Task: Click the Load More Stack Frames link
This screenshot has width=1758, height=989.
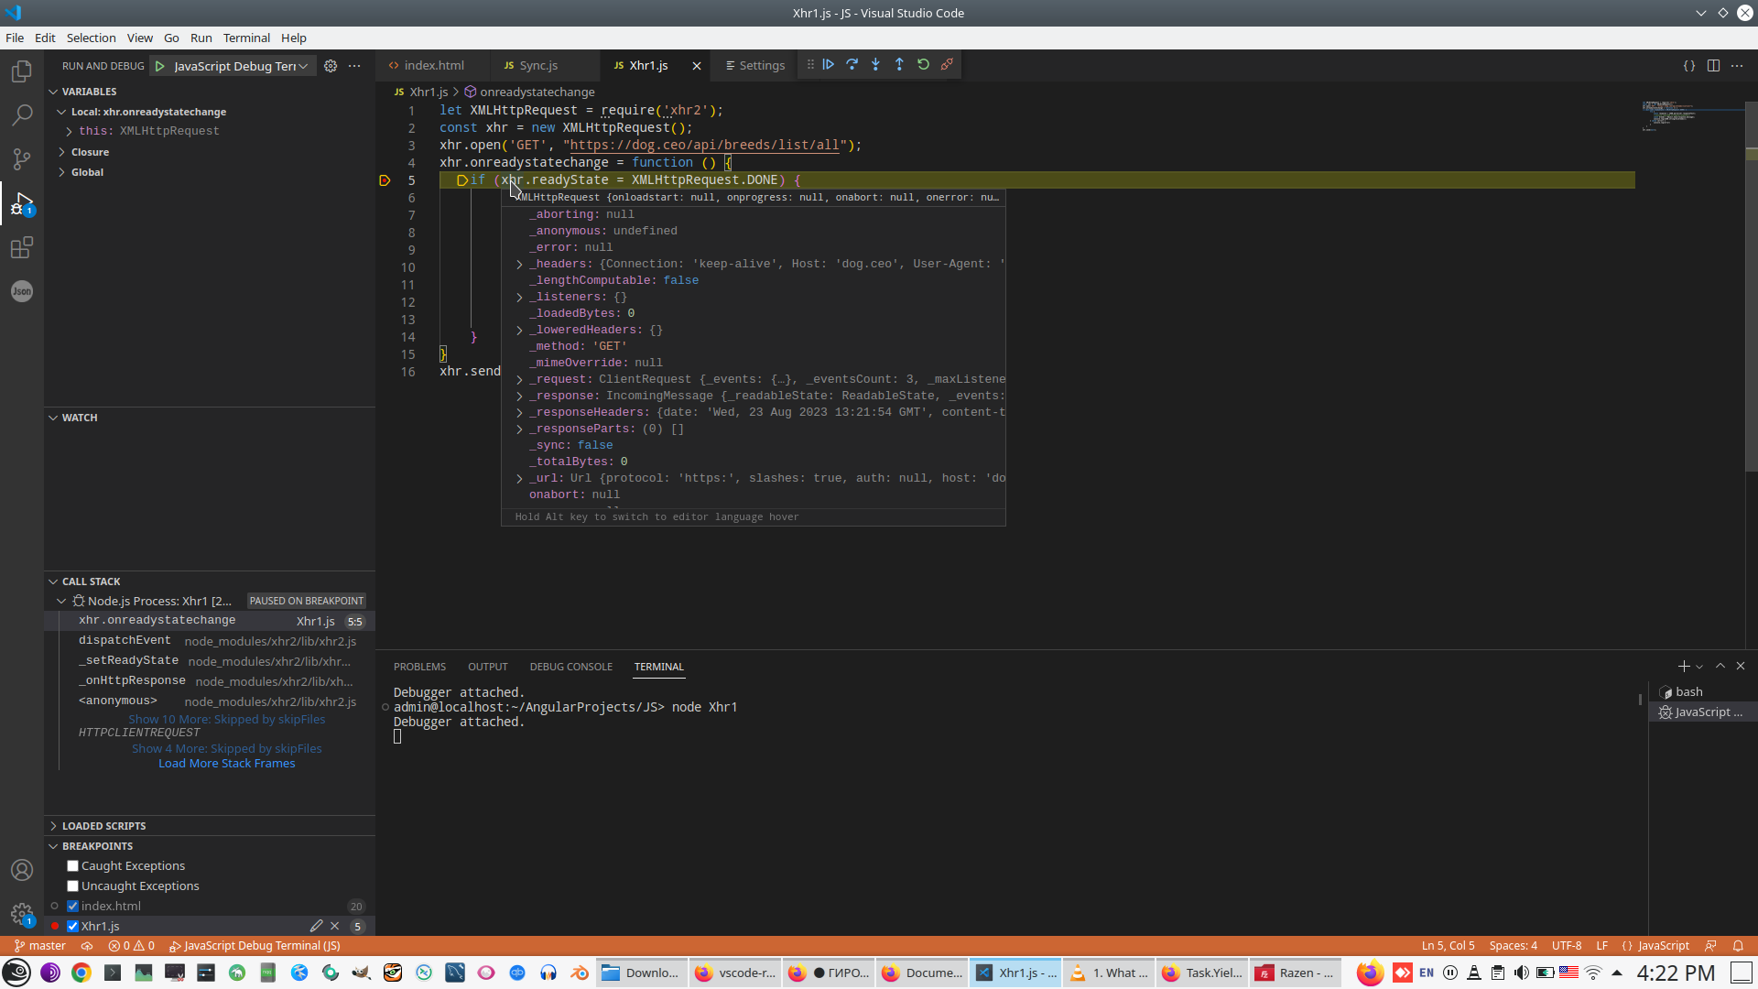Action: pos(226,763)
